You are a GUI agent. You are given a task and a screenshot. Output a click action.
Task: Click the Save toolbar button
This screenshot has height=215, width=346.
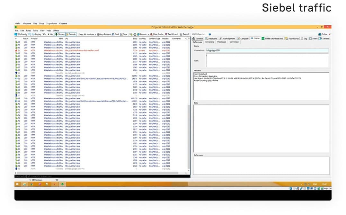124,34
